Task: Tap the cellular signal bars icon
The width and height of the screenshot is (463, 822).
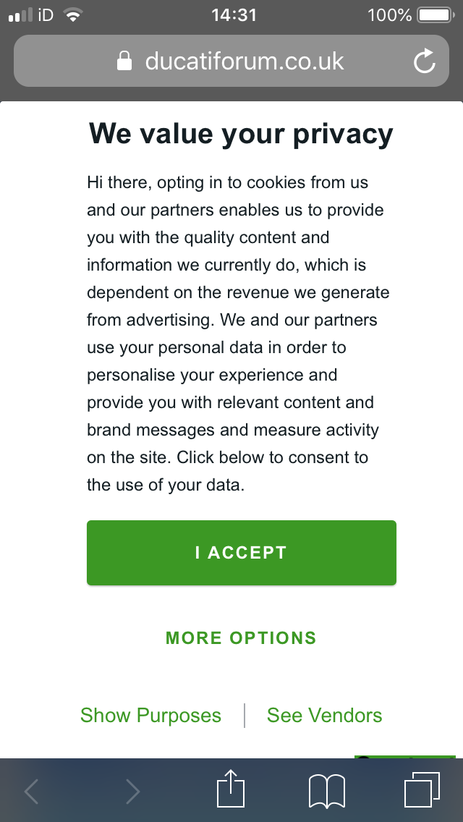Action: pyautogui.click(x=21, y=15)
